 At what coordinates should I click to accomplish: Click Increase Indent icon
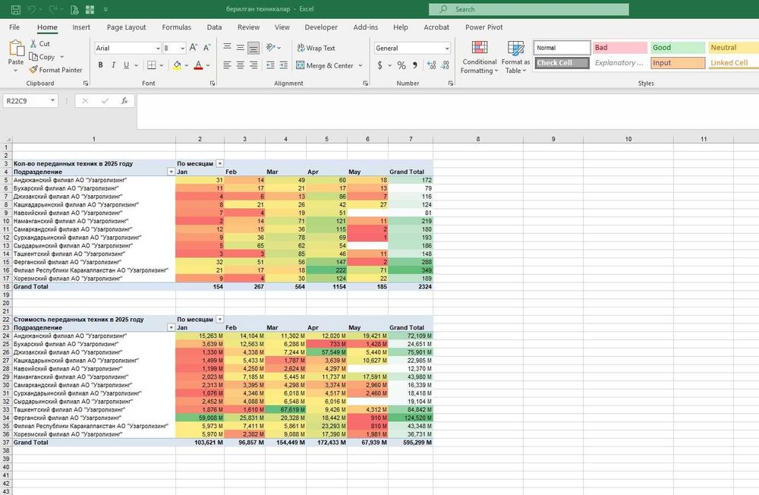pos(284,65)
